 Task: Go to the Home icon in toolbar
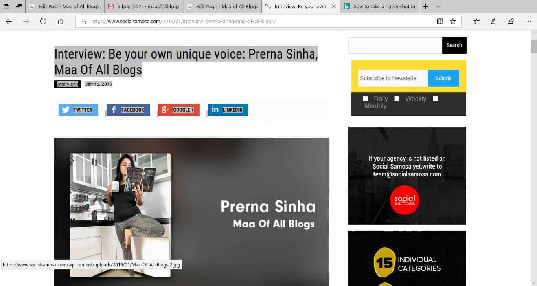(x=61, y=22)
